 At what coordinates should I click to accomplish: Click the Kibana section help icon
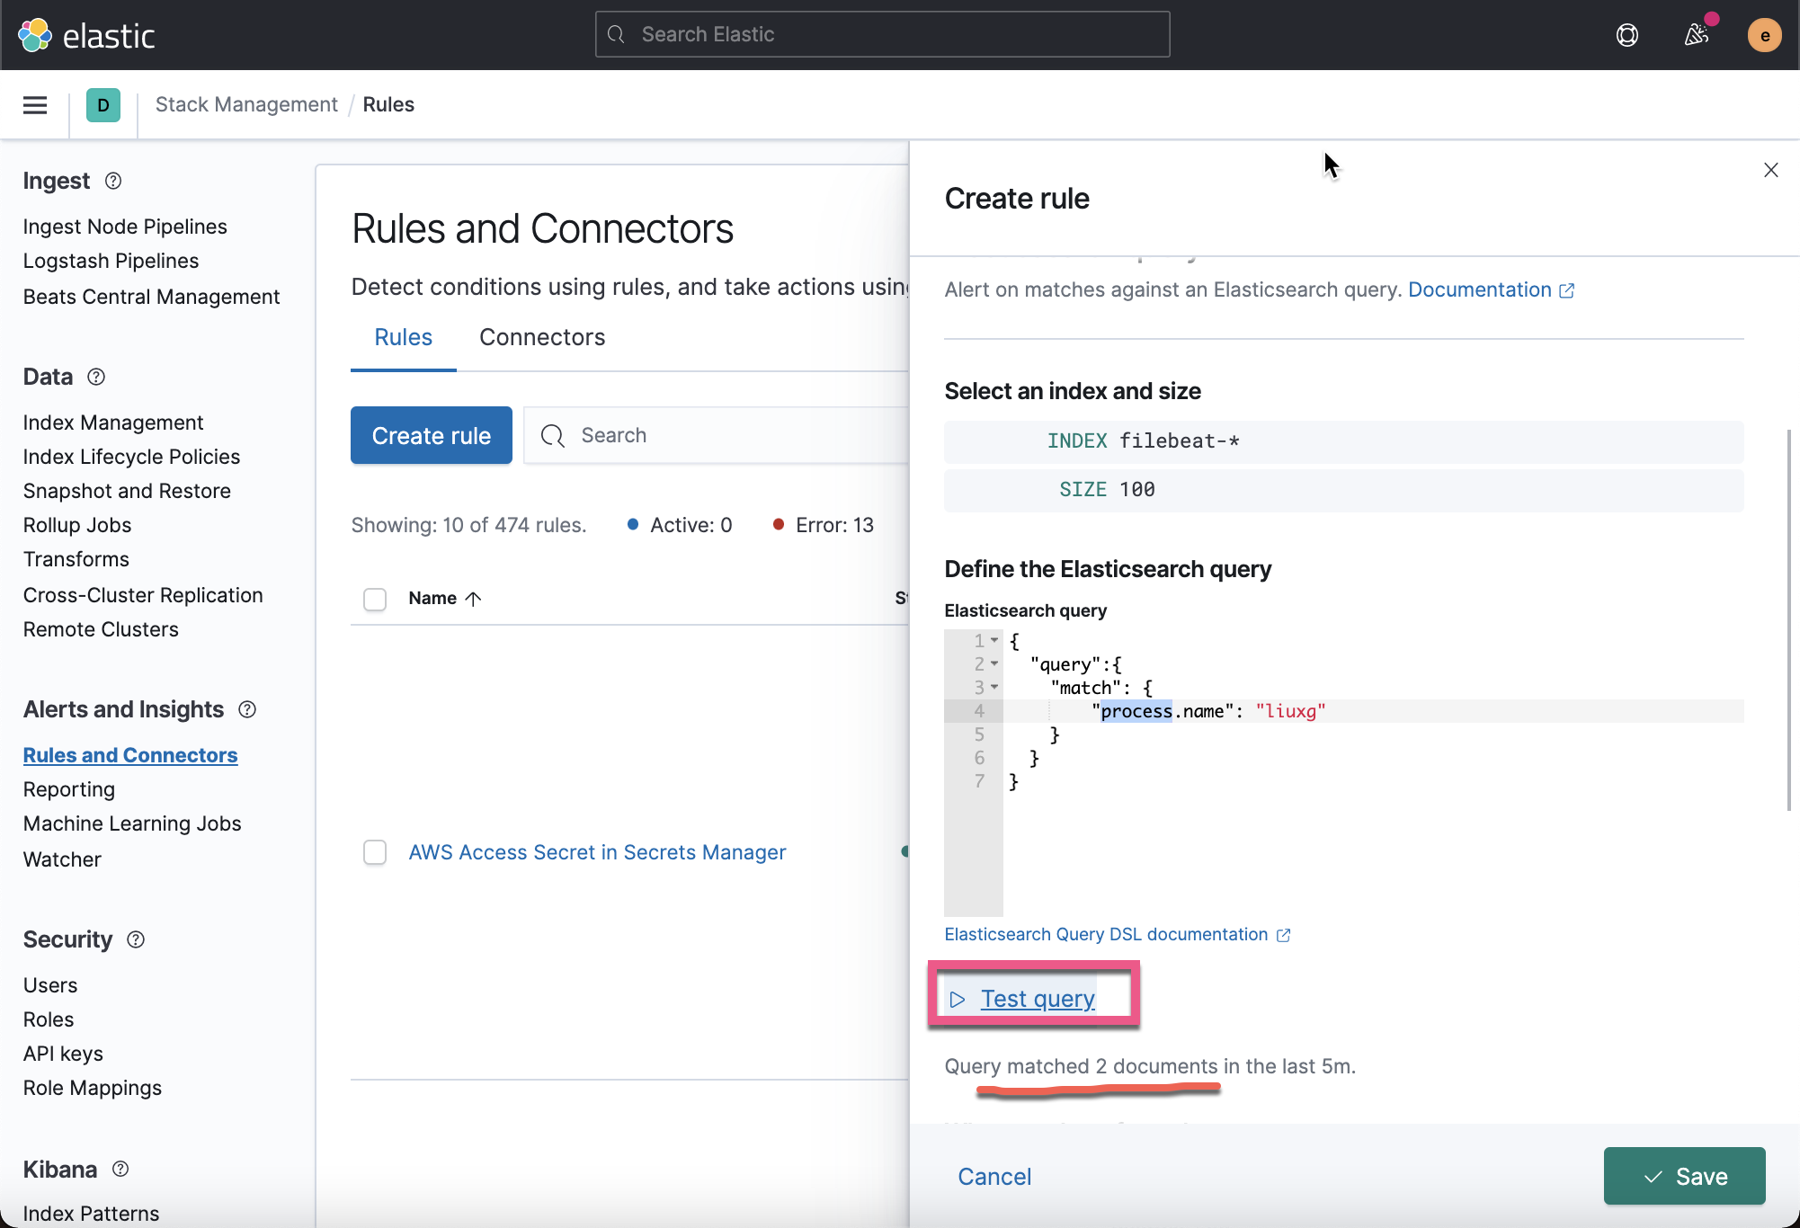pos(120,1169)
